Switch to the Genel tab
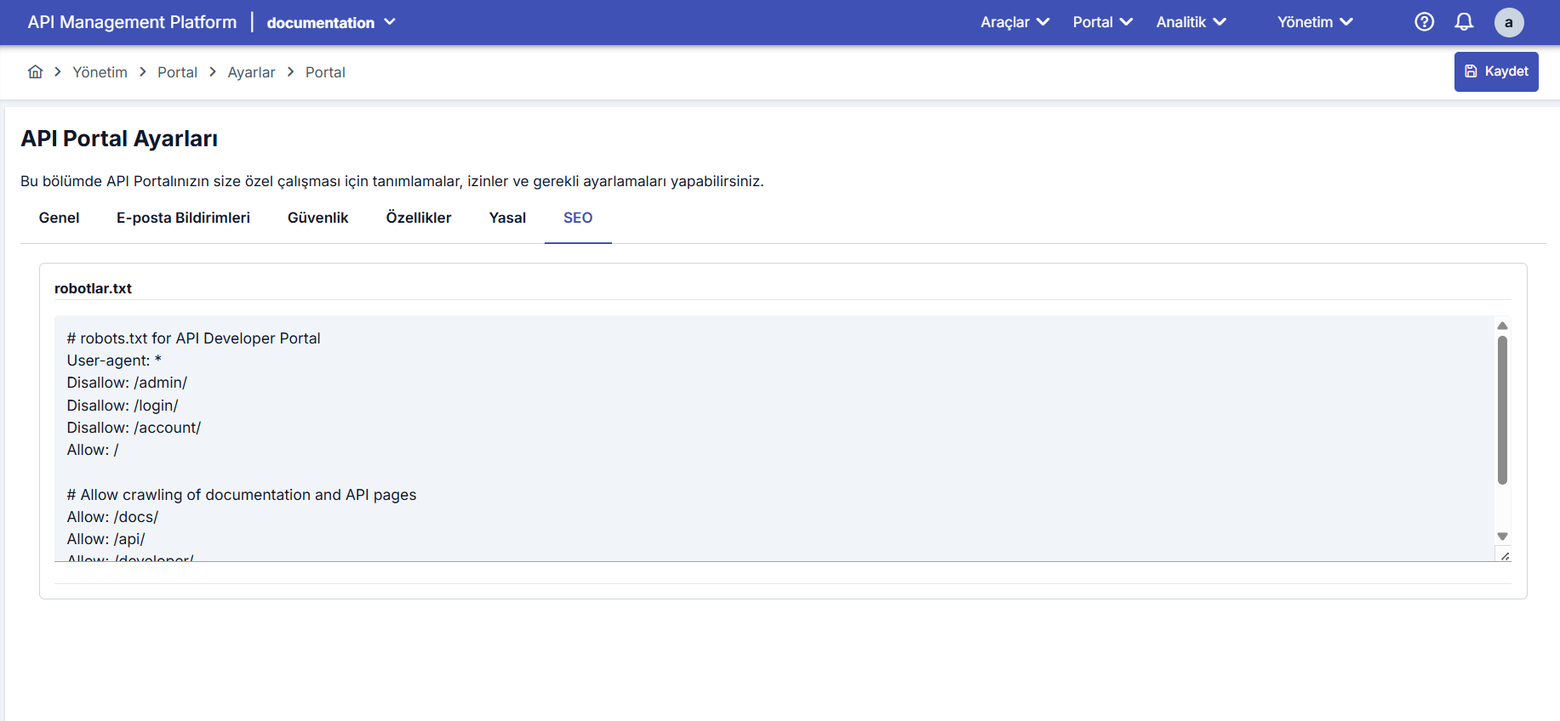The image size is (1560, 721). pyautogui.click(x=59, y=218)
